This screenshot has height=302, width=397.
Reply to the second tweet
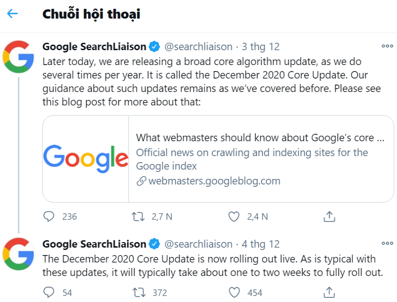pos(49,293)
